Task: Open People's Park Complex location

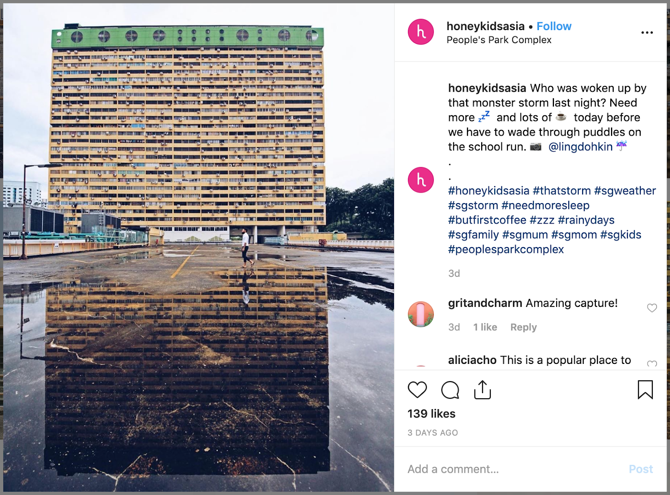Action: (499, 40)
